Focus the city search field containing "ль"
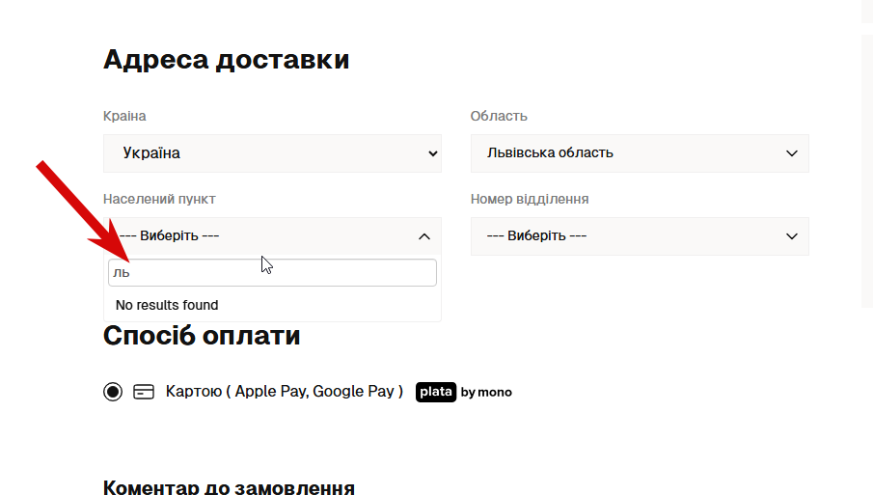The height and width of the screenshot is (495, 873). pyautogui.click(x=272, y=273)
